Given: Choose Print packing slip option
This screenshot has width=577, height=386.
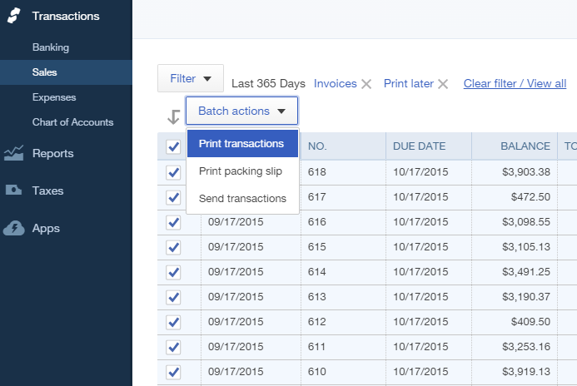Looking at the screenshot, I should point(241,171).
